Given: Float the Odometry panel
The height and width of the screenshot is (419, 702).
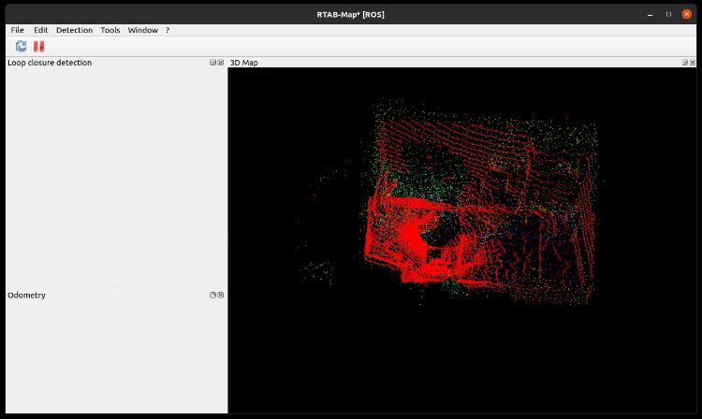Looking at the screenshot, I should pos(213,295).
